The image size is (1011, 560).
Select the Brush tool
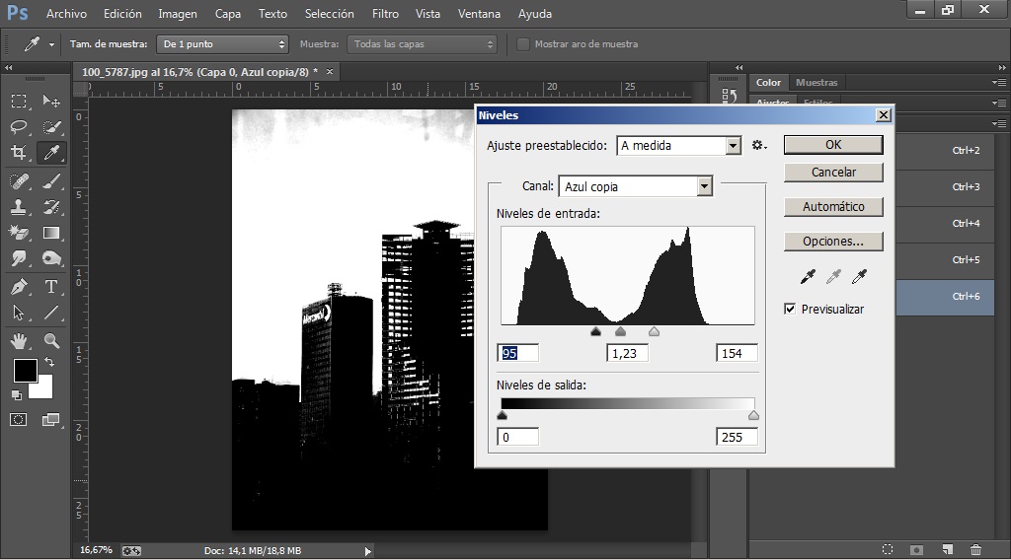51,180
